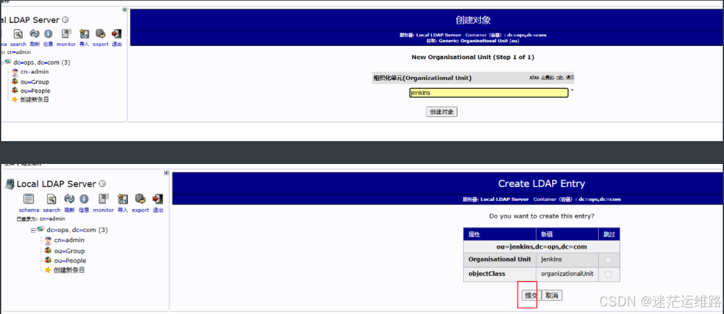Select ou=Group entry in the bottom tree
The height and width of the screenshot is (314, 724).
[x=69, y=251]
